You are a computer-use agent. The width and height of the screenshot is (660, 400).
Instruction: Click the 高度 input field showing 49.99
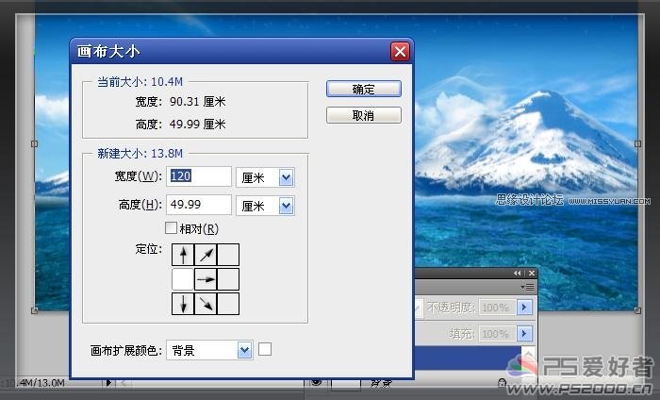point(199,205)
